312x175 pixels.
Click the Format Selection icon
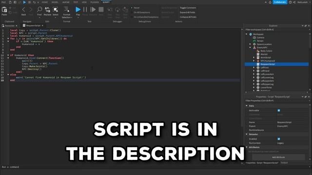(x=66, y=9)
